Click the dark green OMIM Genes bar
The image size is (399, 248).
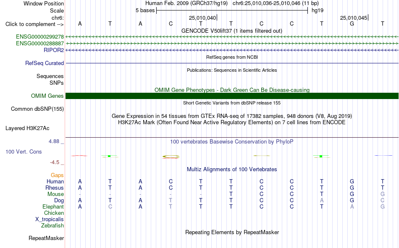point(232,96)
